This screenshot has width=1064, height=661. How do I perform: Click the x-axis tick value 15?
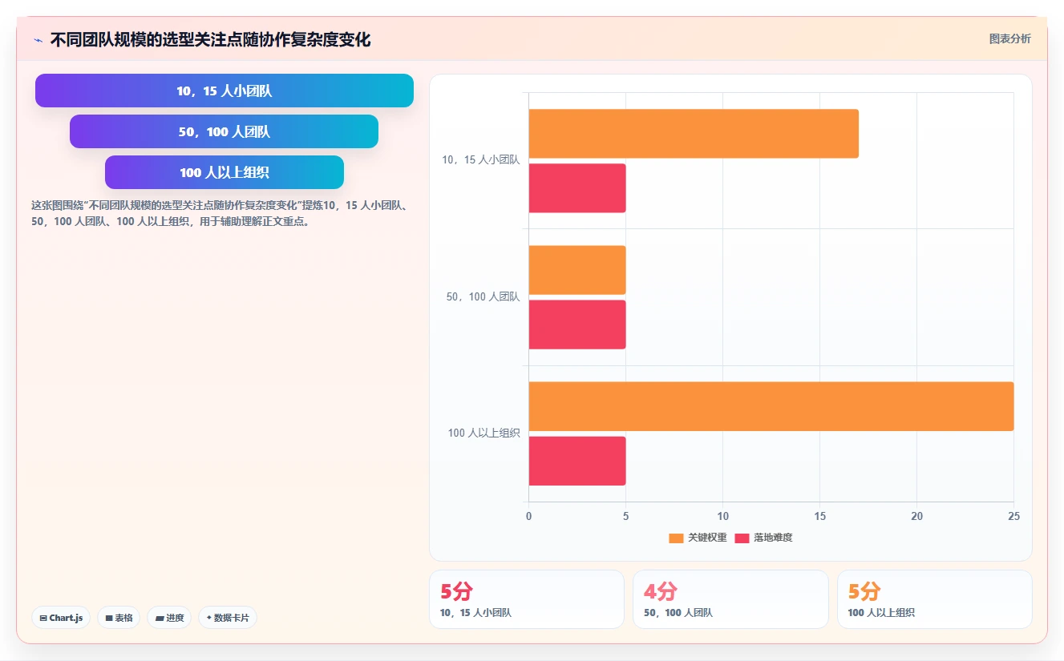click(x=819, y=517)
